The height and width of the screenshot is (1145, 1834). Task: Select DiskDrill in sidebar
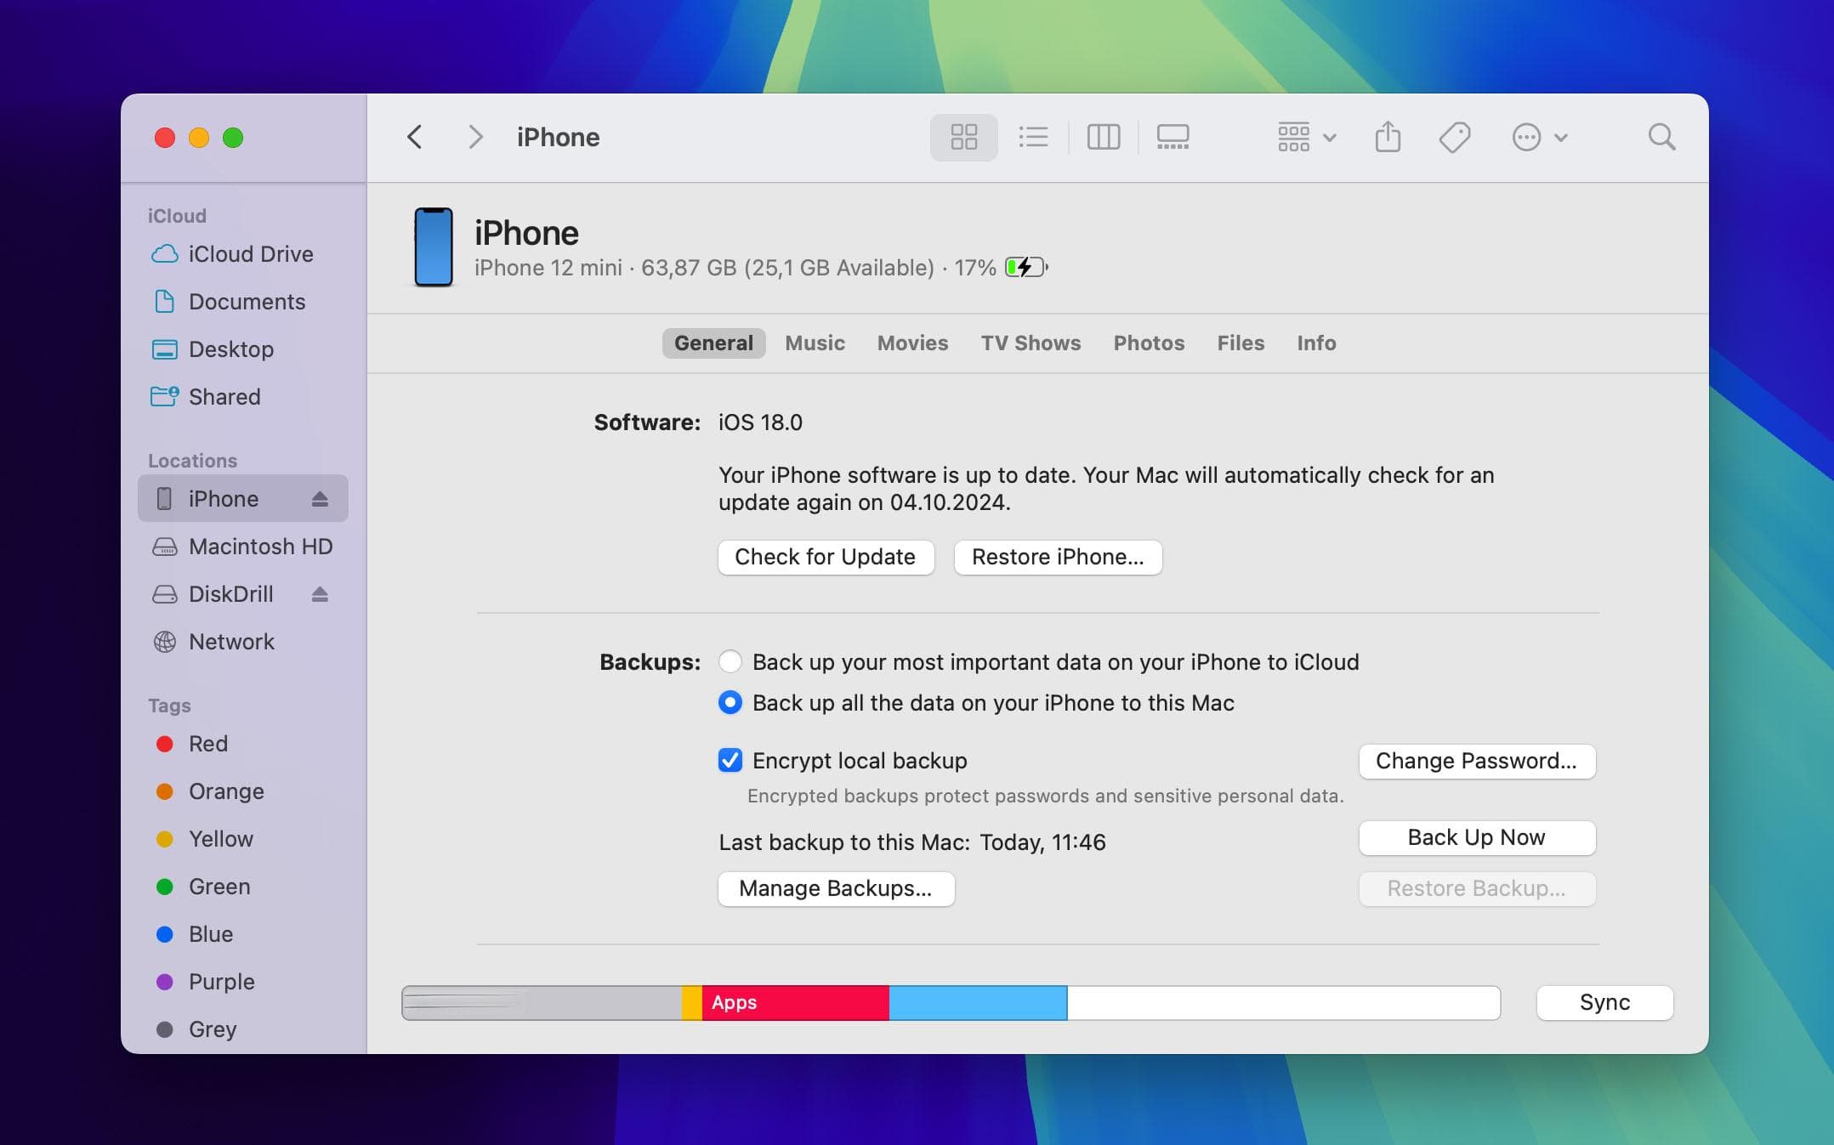coord(243,594)
